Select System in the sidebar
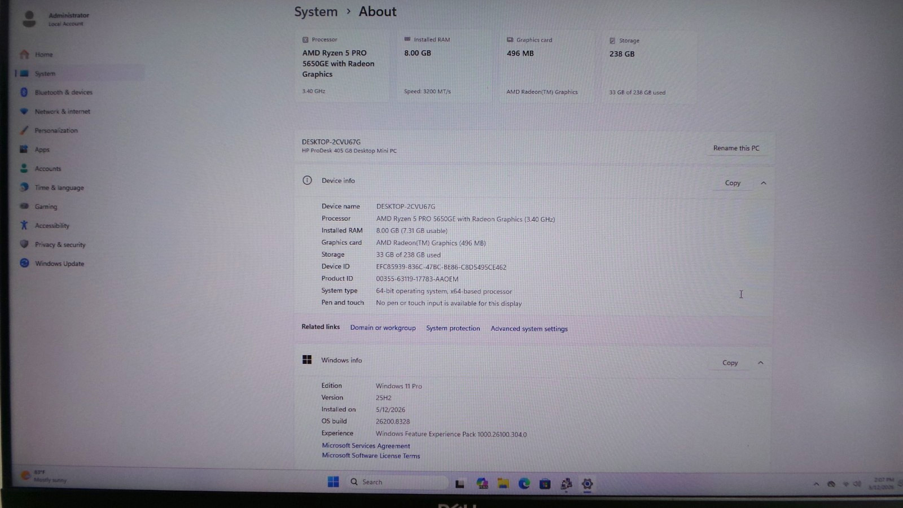Image resolution: width=903 pixels, height=508 pixels. coord(79,73)
